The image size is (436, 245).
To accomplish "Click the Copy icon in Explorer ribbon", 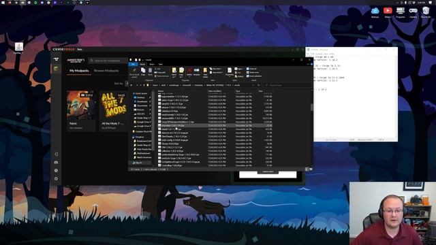I will 143,71.
